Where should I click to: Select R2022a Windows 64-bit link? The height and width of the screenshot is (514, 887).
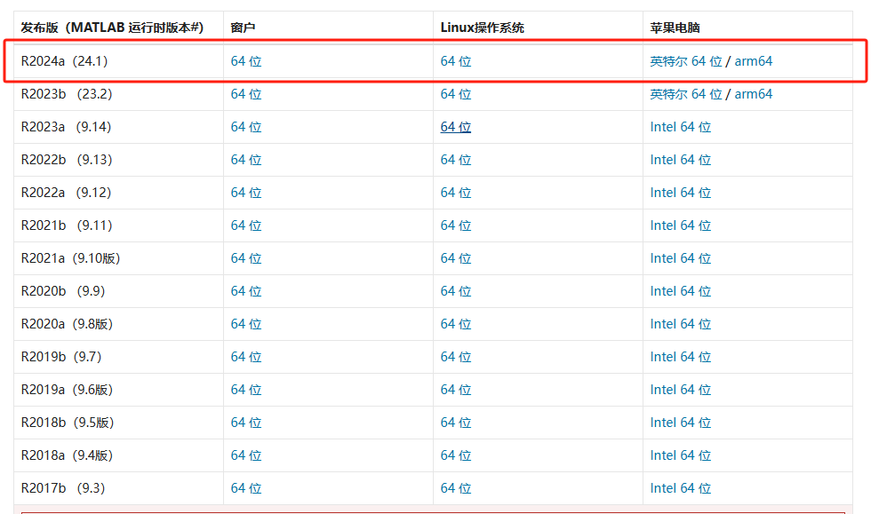click(x=246, y=192)
